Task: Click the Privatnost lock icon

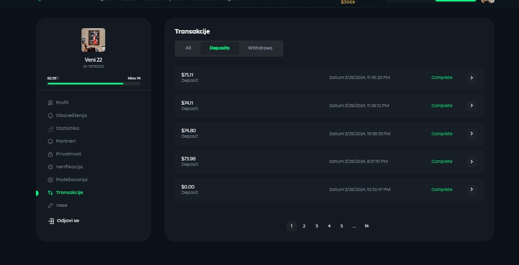Action: tap(50, 154)
